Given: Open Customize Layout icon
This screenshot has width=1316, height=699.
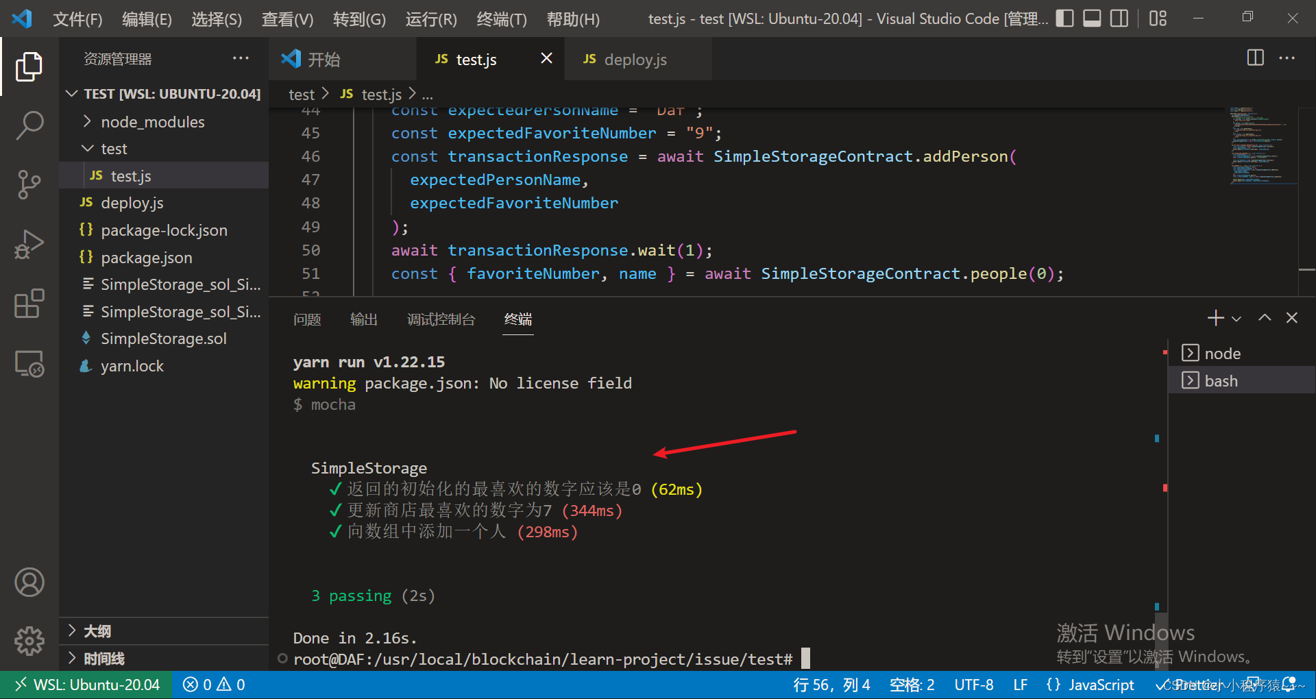Looking at the screenshot, I should pyautogui.click(x=1158, y=19).
